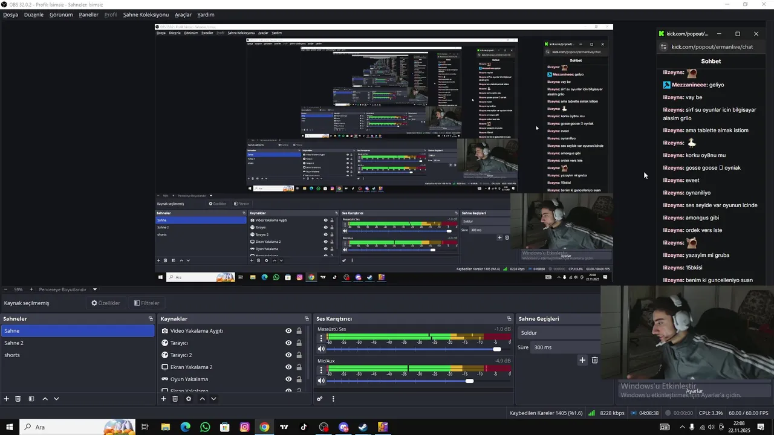This screenshot has width=774, height=435.
Task: Undock the Sahneler panel using its float icon
Action: (151, 318)
